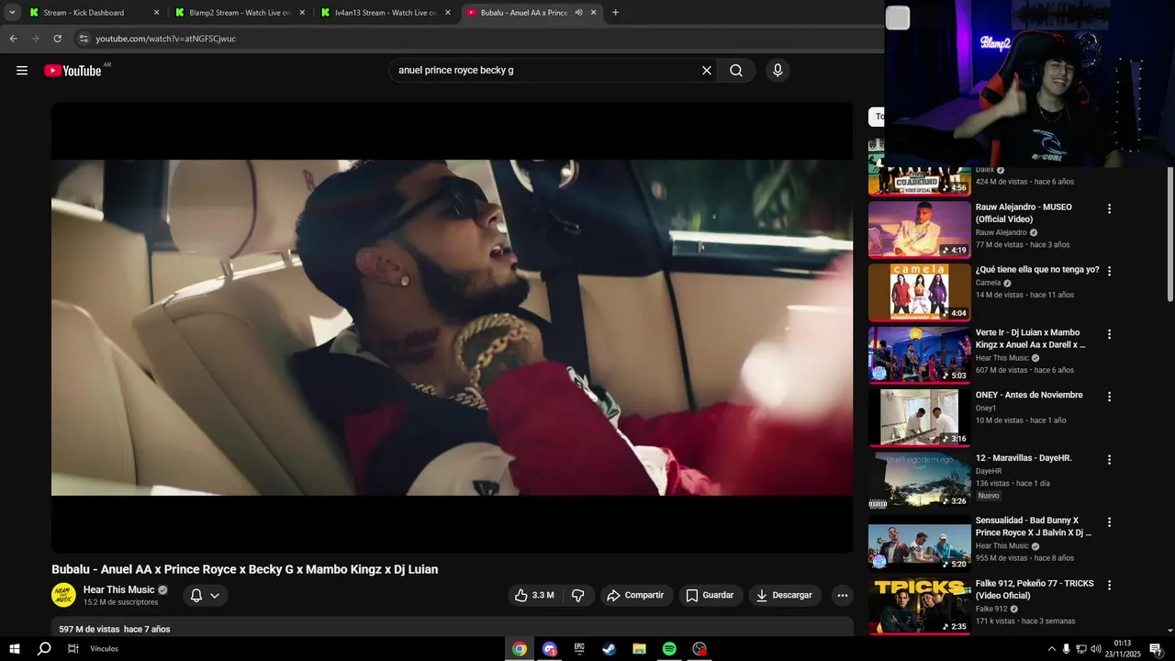The image size is (1175, 661).
Task: Go to the YouTube home logo
Action: 73,71
